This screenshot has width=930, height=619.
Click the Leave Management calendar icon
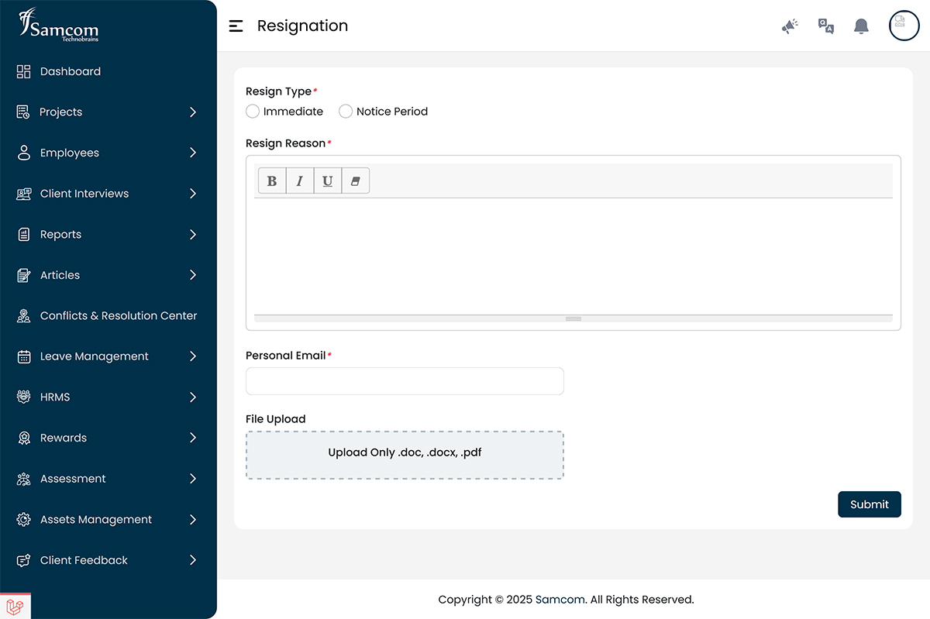pyautogui.click(x=24, y=356)
